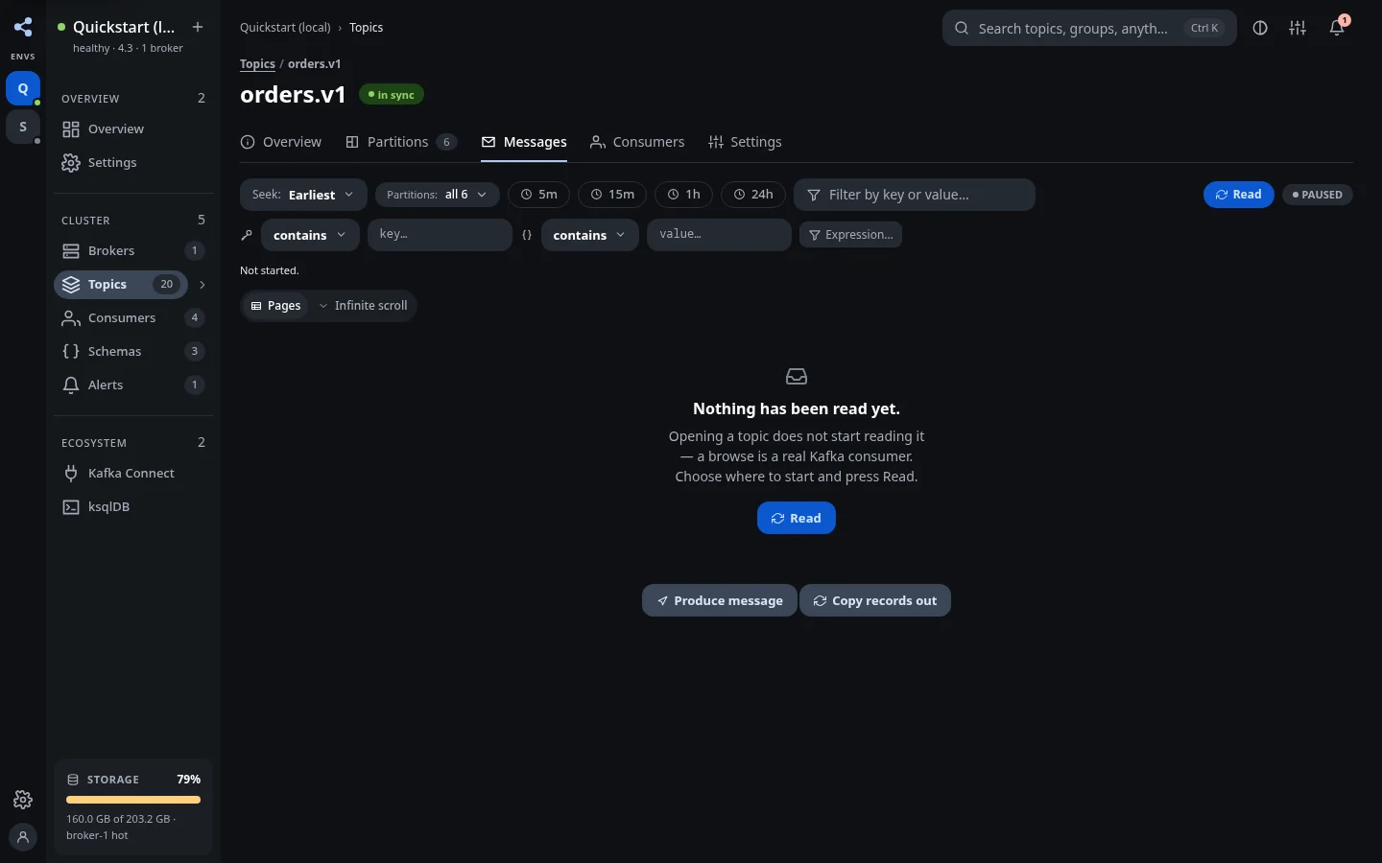Follow the Topics breadcrumb link
Viewport: 1382px width, 863px height.
(x=257, y=64)
